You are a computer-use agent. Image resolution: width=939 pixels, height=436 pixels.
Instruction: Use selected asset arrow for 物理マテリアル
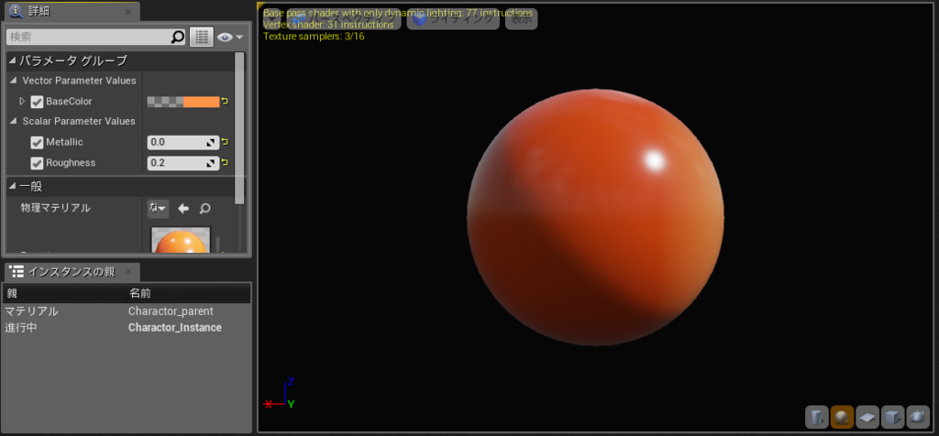click(x=183, y=209)
